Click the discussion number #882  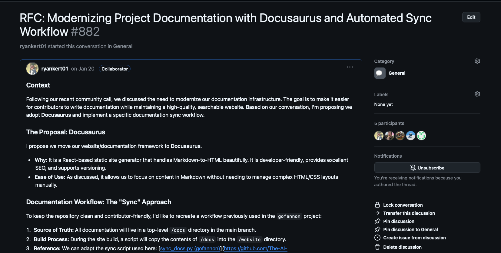[85, 31]
